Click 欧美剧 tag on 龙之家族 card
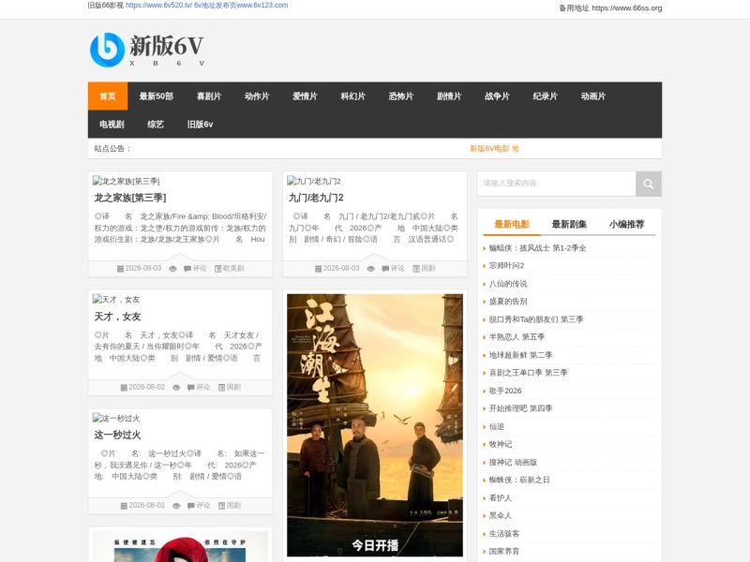 (x=233, y=269)
